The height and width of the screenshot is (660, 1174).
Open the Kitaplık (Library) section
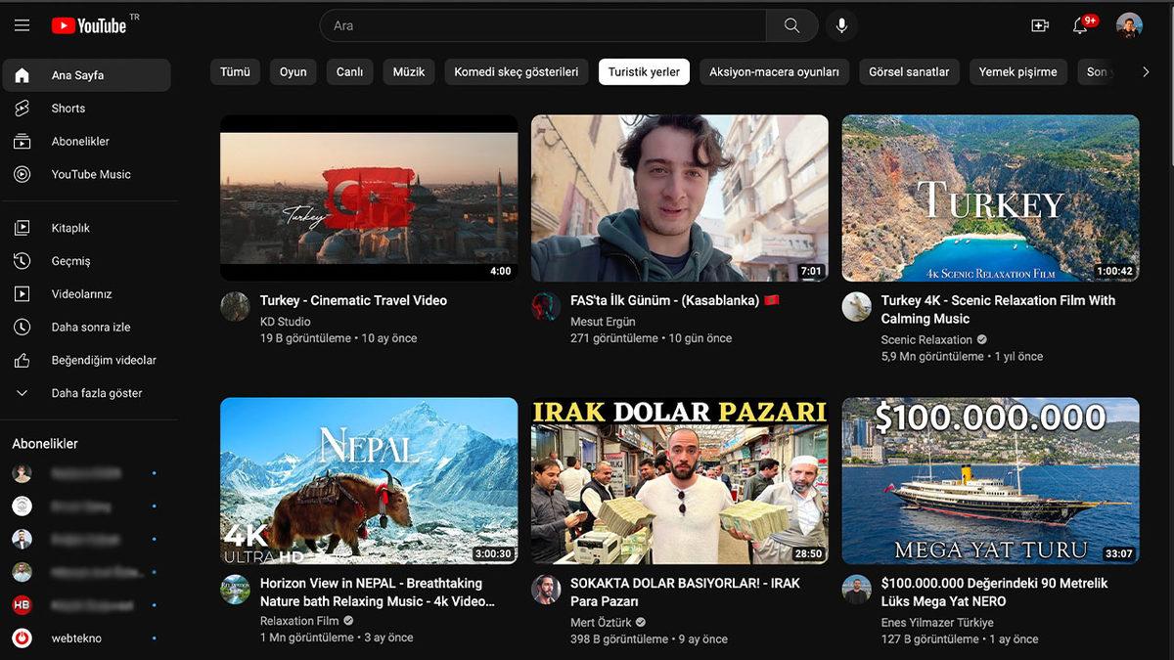coord(71,227)
